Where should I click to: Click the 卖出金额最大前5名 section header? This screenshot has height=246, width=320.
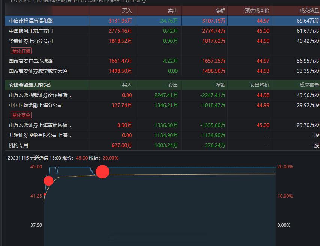coord(30,85)
